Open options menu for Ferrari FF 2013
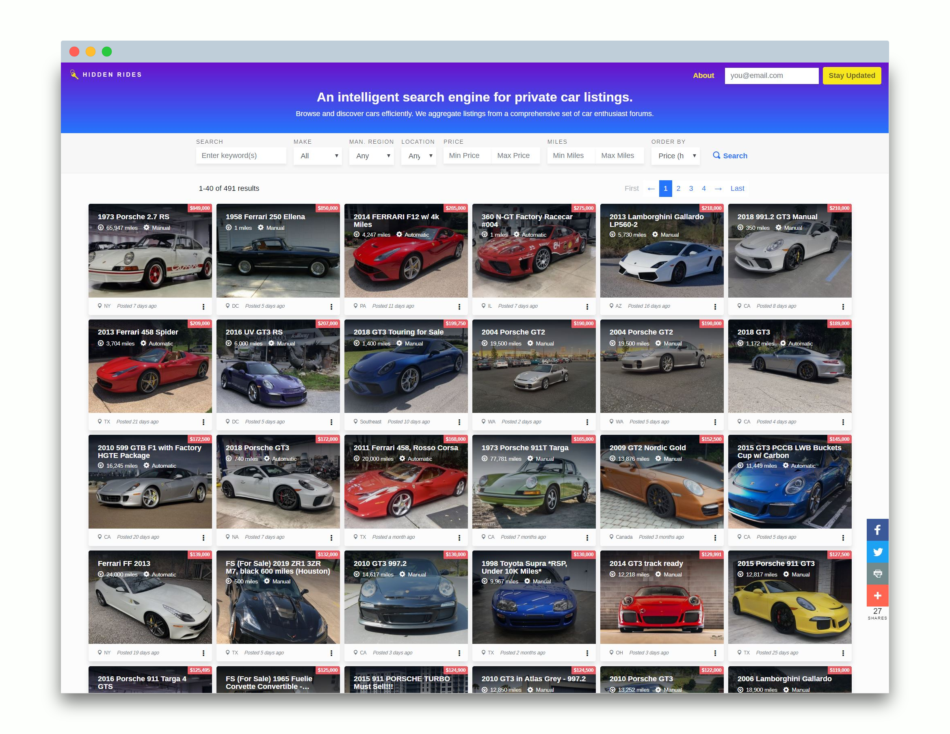950x734 pixels. tap(203, 653)
